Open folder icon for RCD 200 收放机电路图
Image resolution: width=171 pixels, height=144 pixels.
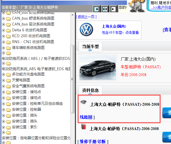click(x=8, y=36)
